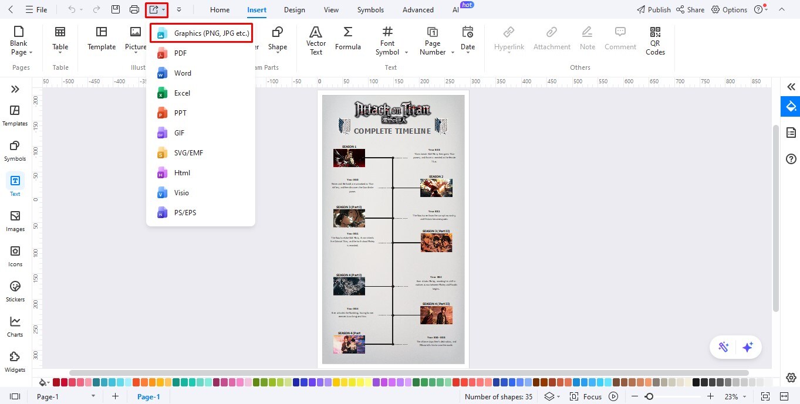Click the Redo arrow icon
The width and height of the screenshot is (800, 404).
coord(96,9)
